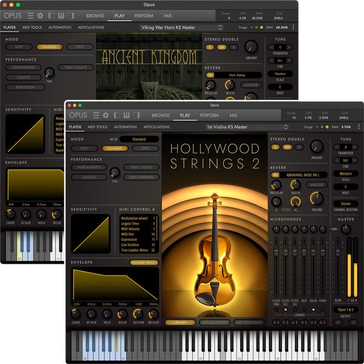
Task: Open MIDI Tools tab in Hollywood Strings window
Action: pos(98,127)
